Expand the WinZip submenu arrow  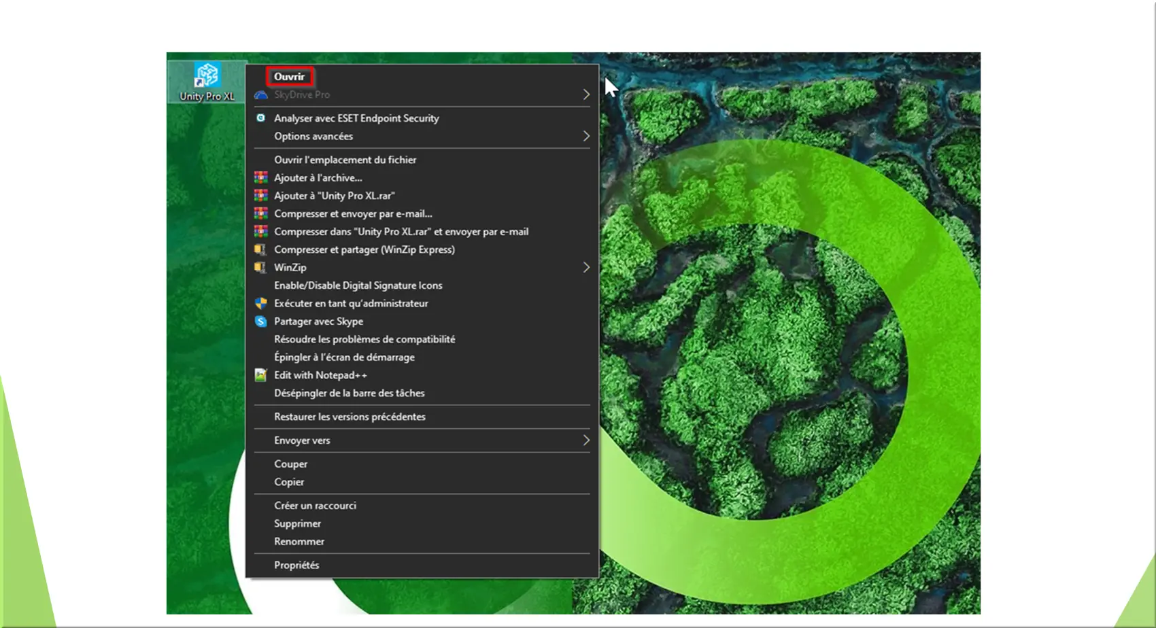tap(586, 268)
